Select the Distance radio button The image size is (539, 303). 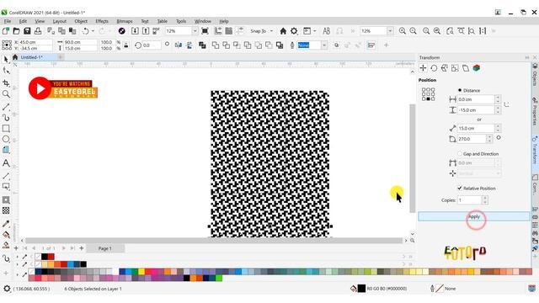pyautogui.click(x=460, y=90)
